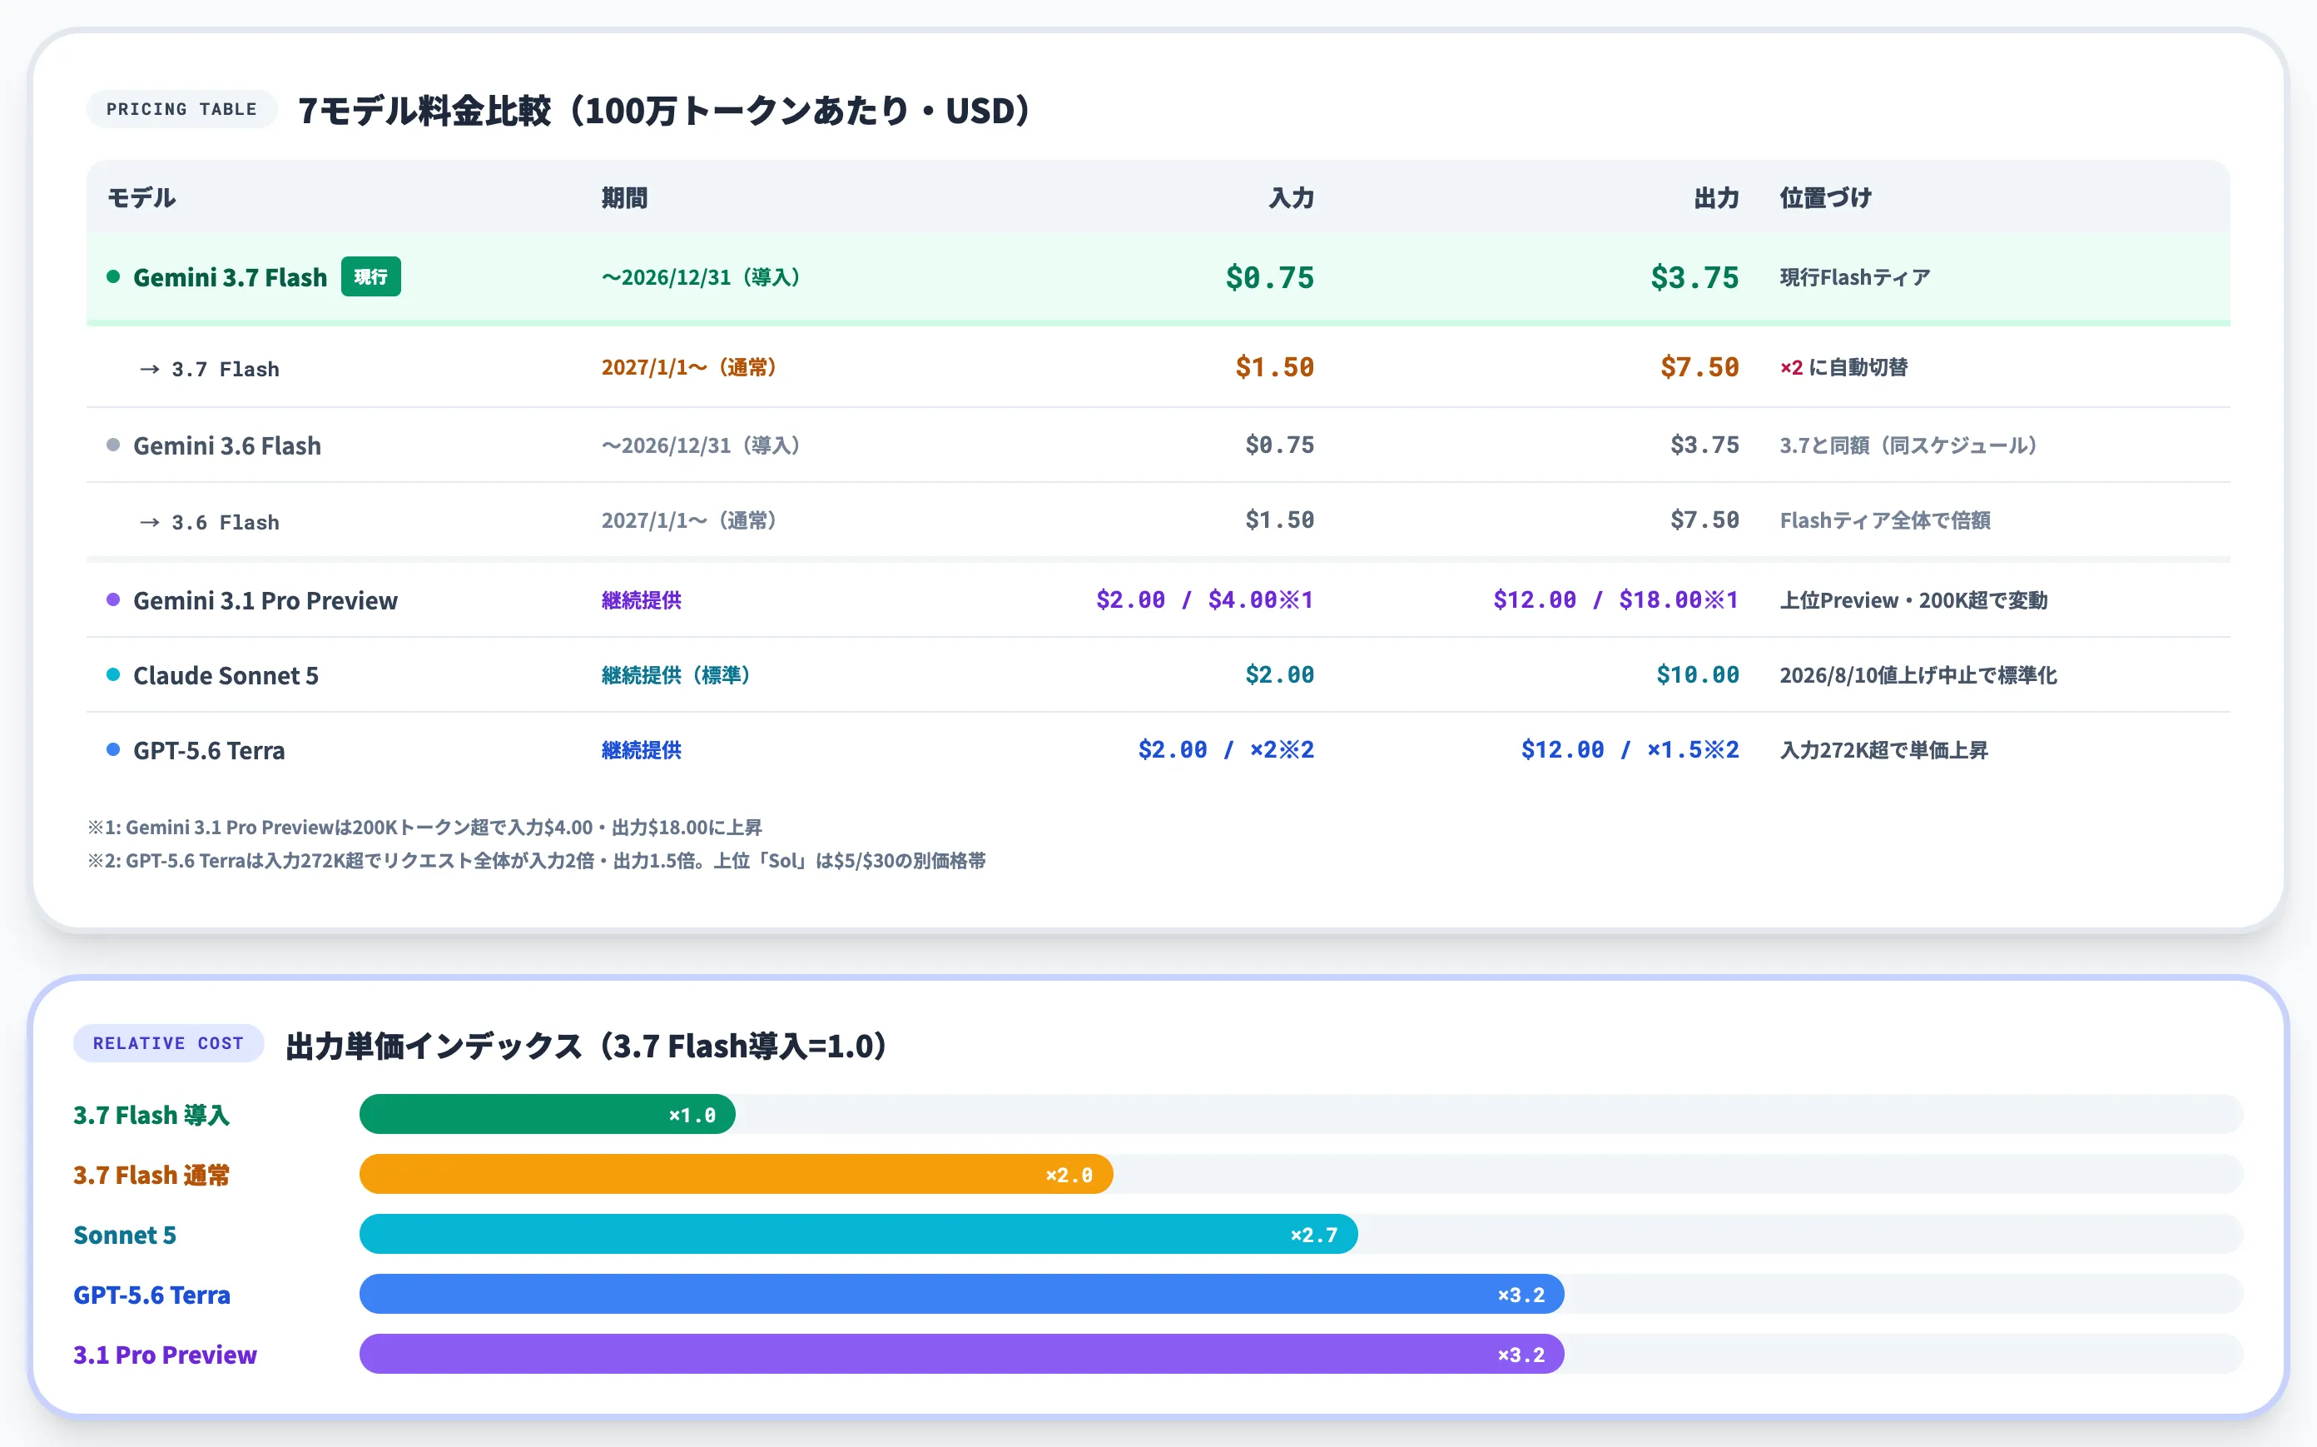Screen dimensions: 2317x1447
Task: Click the PRICING TABLE badge
Action: click(181, 109)
